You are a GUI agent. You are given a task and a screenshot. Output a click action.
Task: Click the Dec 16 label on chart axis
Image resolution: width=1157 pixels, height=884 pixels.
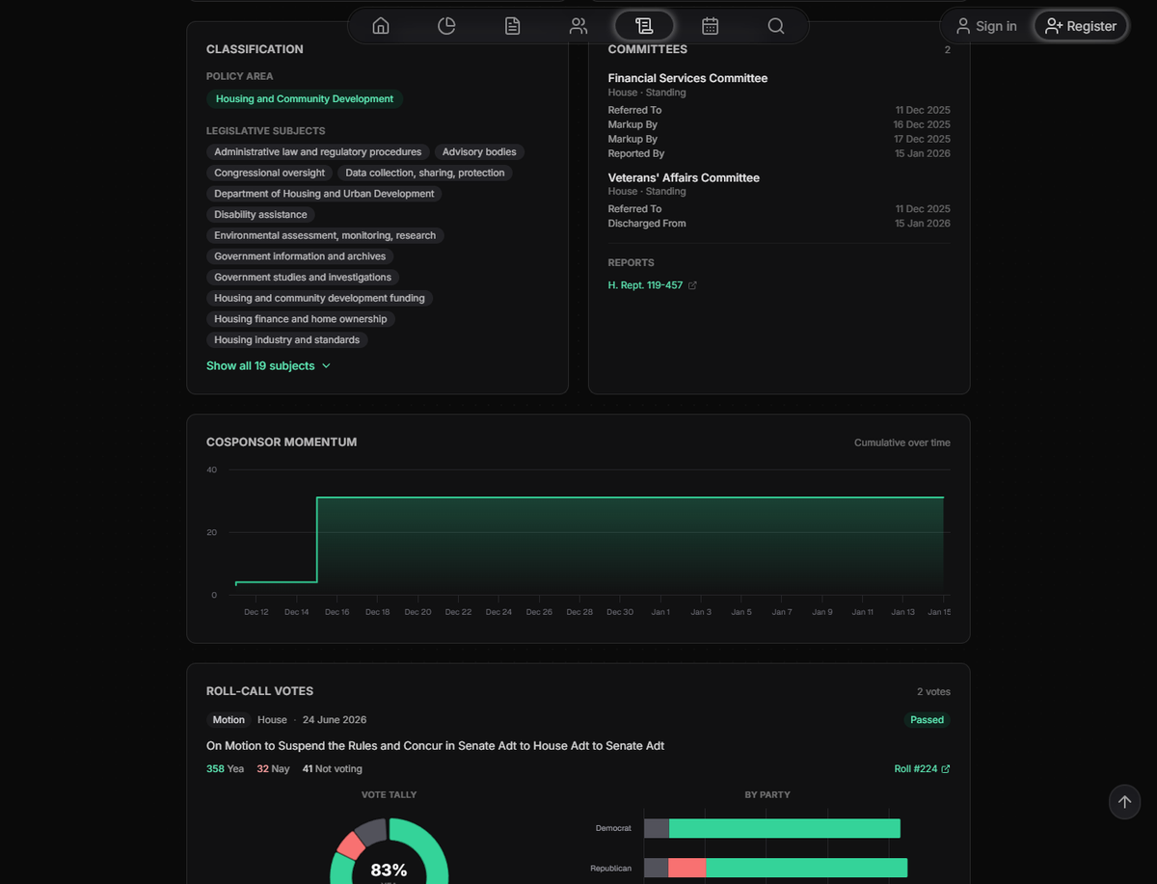(x=337, y=612)
